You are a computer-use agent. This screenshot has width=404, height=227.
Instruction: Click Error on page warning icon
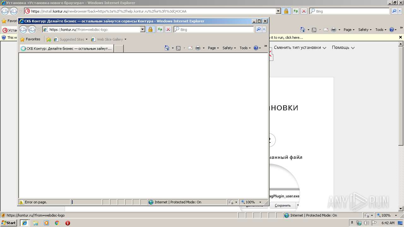point(21,202)
